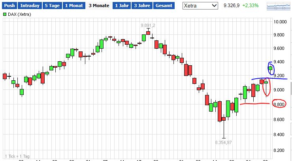Switch chart to 1 Jahr view
The width and height of the screenshot is (292, 161).
[x=122, y=6]
